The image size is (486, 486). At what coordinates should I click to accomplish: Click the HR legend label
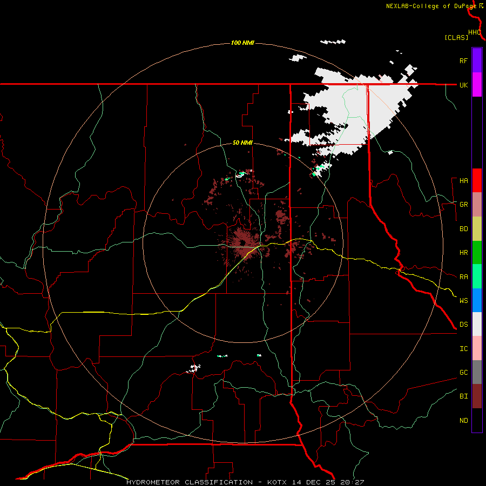click(x=463, y=253)
